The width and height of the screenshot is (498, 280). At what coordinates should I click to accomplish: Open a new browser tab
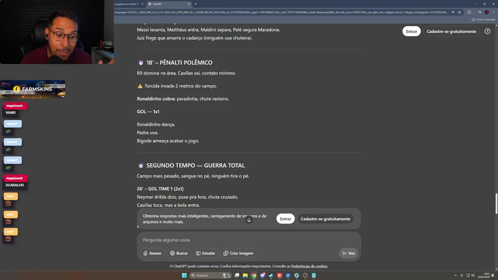click(196, 4)
